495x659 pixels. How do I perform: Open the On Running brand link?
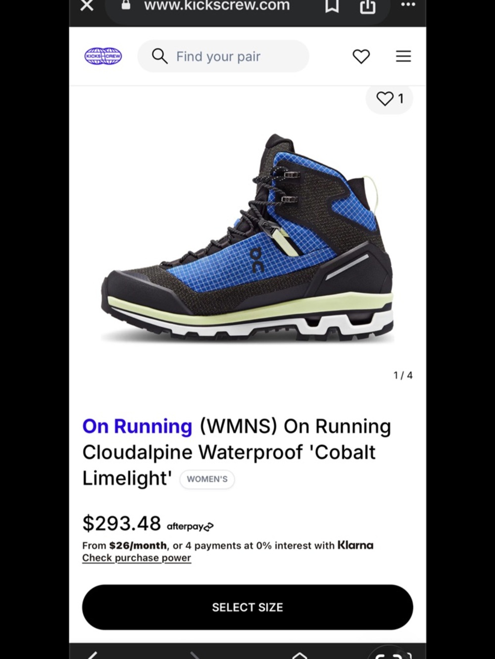[x=137, y=426]
